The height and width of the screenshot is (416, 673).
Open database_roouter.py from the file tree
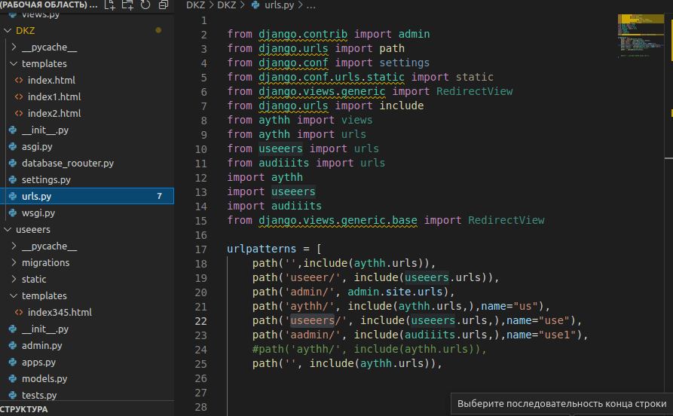click(x=67, y=163)
